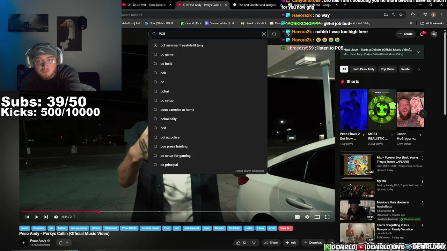The width and height of the screenshot is (447, 251).
Task: Clear the YouTube search box with X
Action: pyautogui.click(x=264, y=34)
